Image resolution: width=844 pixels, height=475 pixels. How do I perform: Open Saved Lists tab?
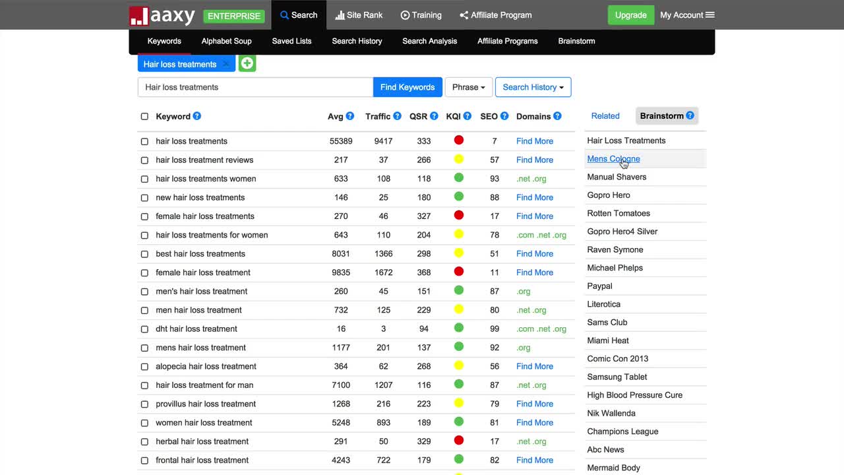(291, 41)
